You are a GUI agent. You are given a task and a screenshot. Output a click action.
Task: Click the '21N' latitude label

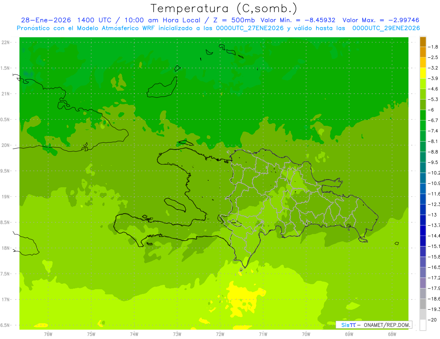pyautogui.click(x=6, y=94)
